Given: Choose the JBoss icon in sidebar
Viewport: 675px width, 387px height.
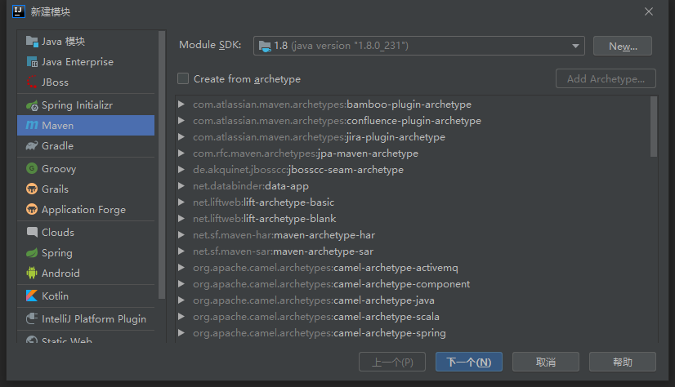Looking at the screenshot, I should pos(32,82).
